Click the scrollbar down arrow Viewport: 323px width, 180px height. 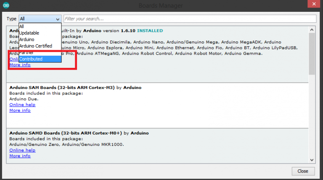tap(312, 159)
